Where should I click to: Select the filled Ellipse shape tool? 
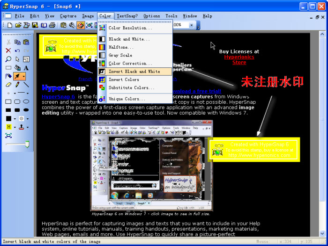(x=26, y=110)
